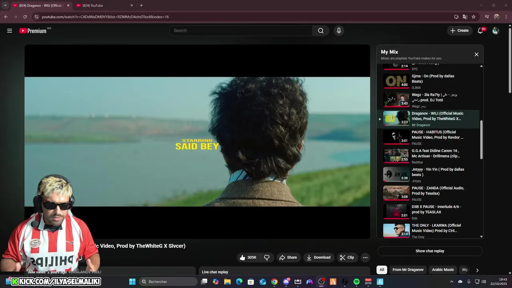Reload the page
The height and width of the screenshot is (288, 512).
[25, 17]
